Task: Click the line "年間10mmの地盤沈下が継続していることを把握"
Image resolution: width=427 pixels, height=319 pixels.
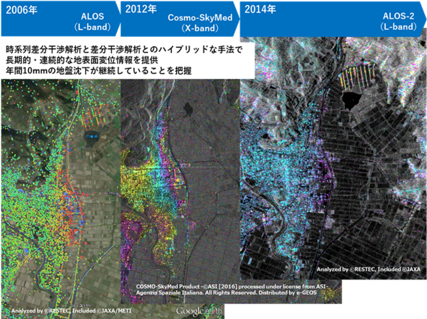Action: pyautogui.click(x=99, y=71)
